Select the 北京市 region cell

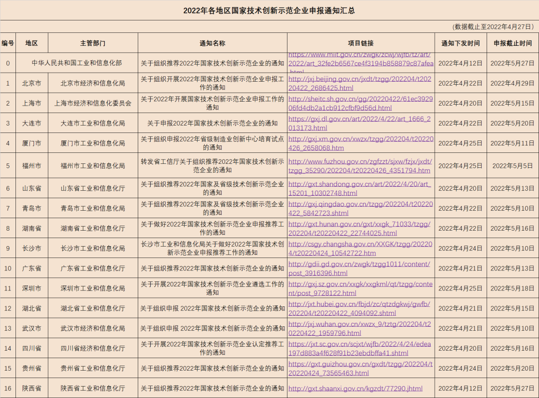click(31, 83)
